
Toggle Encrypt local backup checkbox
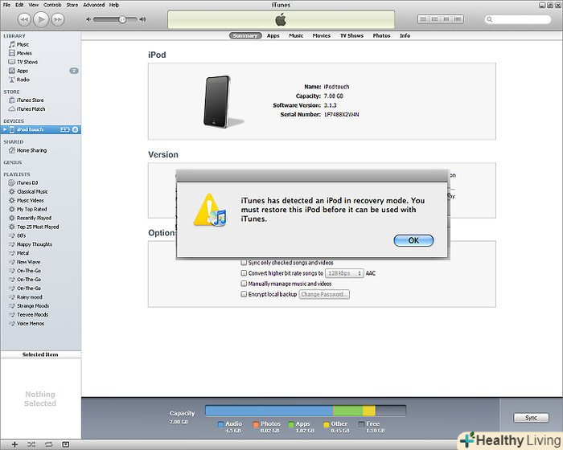coord(244,294)
